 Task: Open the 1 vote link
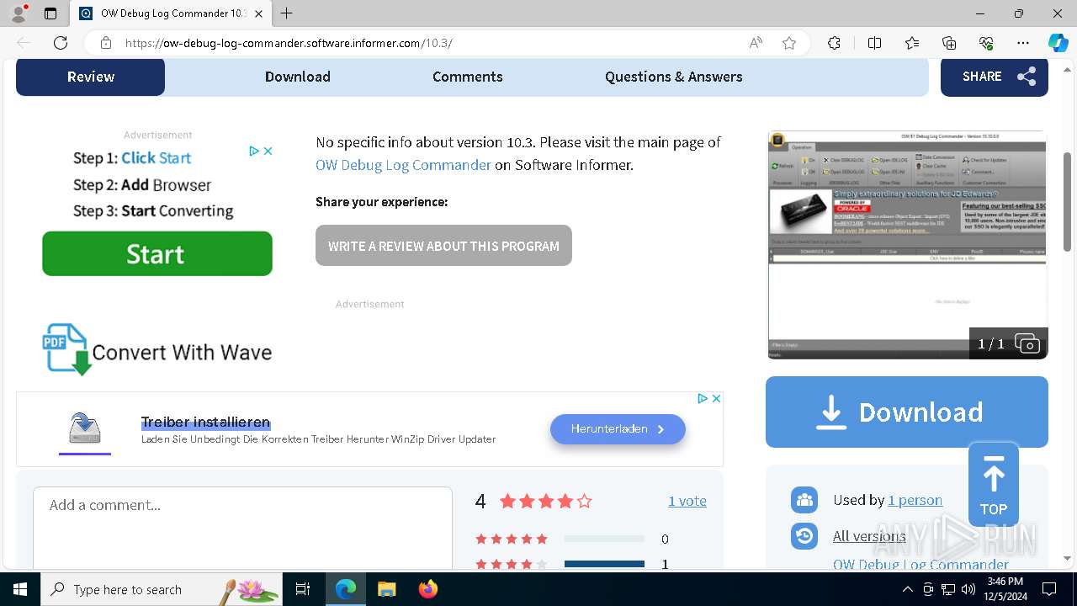click(687, 501)
